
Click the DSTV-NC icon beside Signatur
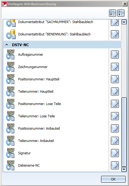pyautogui.click(x=10, y=153)
